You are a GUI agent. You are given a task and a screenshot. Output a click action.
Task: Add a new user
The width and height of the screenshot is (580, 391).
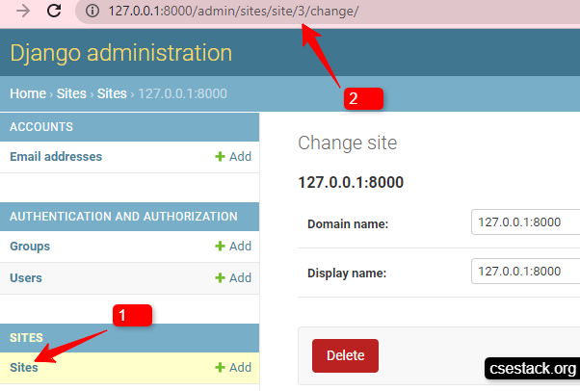point(233,277)
